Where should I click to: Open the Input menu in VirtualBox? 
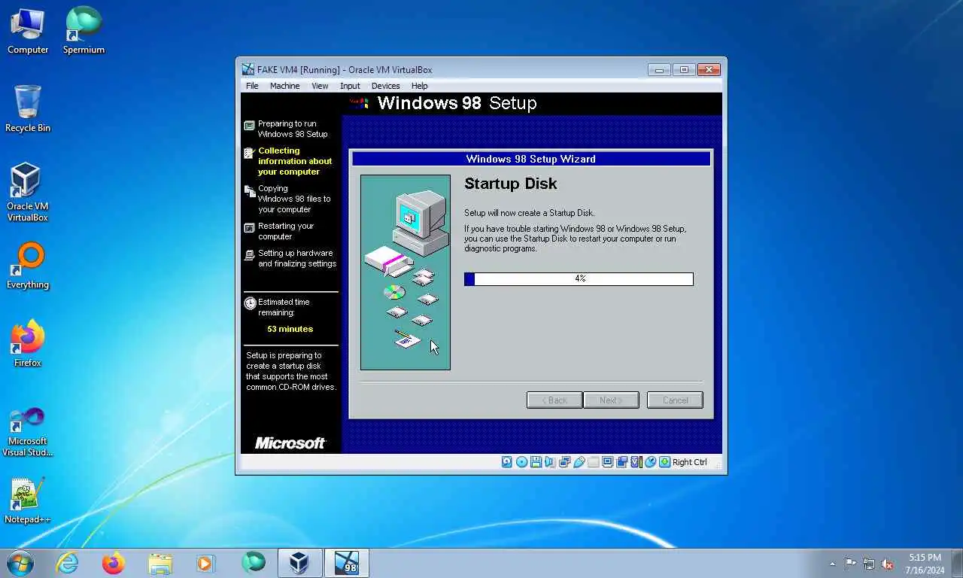pyautogui.click(x=350, y=86)
